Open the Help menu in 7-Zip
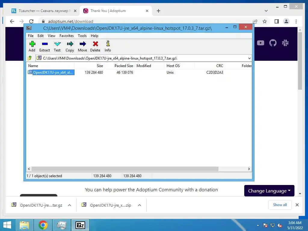 coord(94,36)
